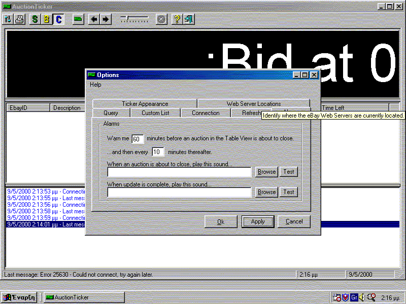406x304 pixels.
Task: Open the Windows Start button
Action: [20, 297]
